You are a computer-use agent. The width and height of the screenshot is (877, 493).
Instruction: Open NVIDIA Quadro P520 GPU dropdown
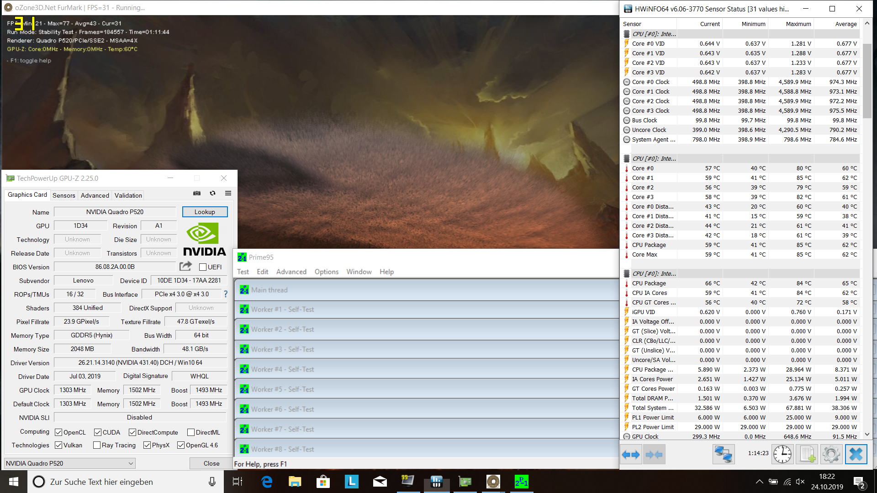(69, 463)
